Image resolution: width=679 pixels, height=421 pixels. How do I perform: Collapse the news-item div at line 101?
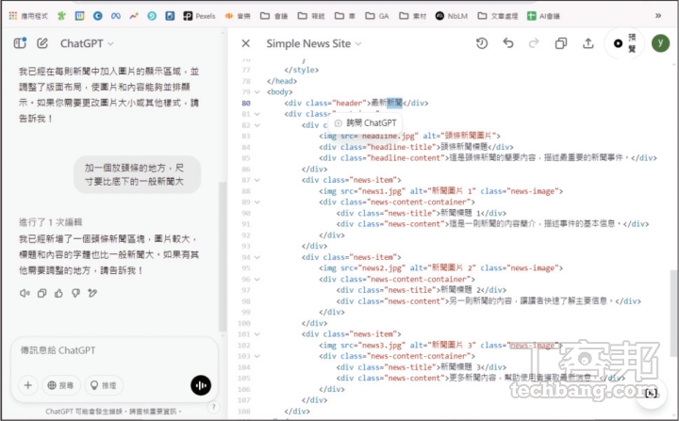pyautogui.click(x=257, y=334)
